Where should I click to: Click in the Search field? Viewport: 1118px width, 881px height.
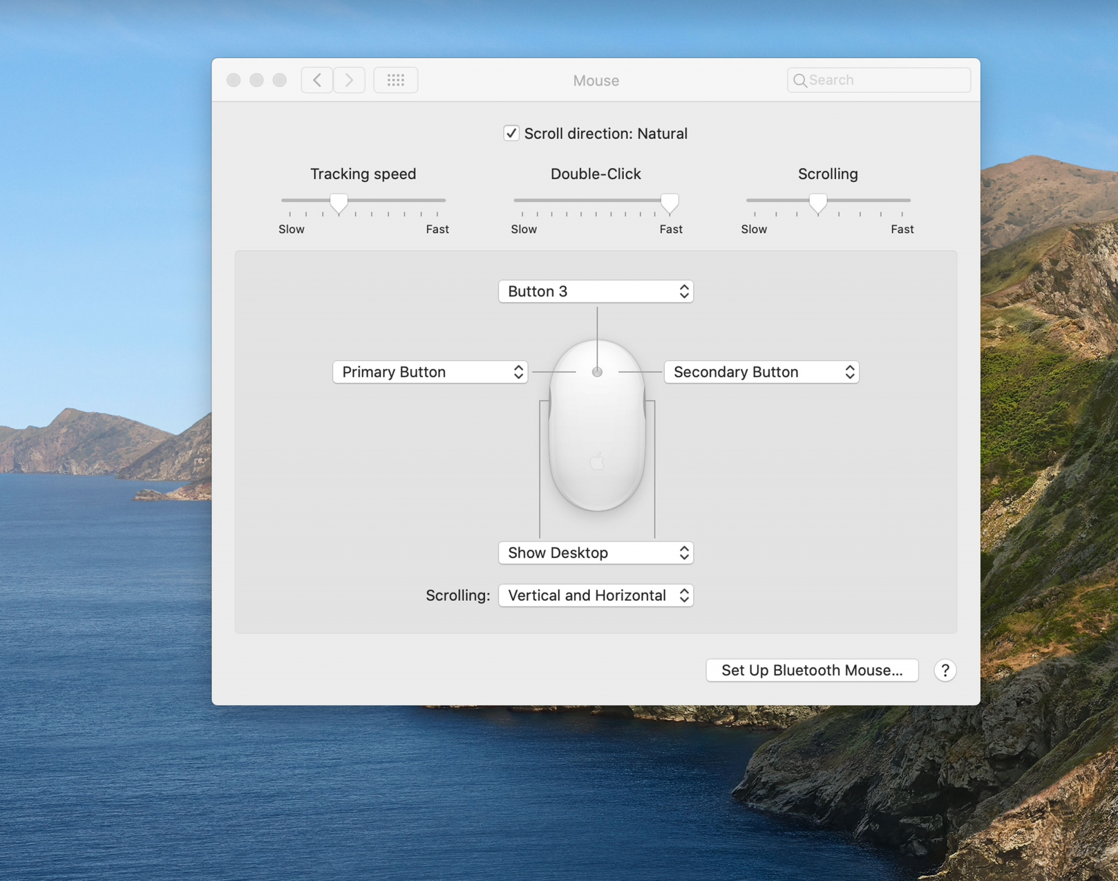click(886, 80)
